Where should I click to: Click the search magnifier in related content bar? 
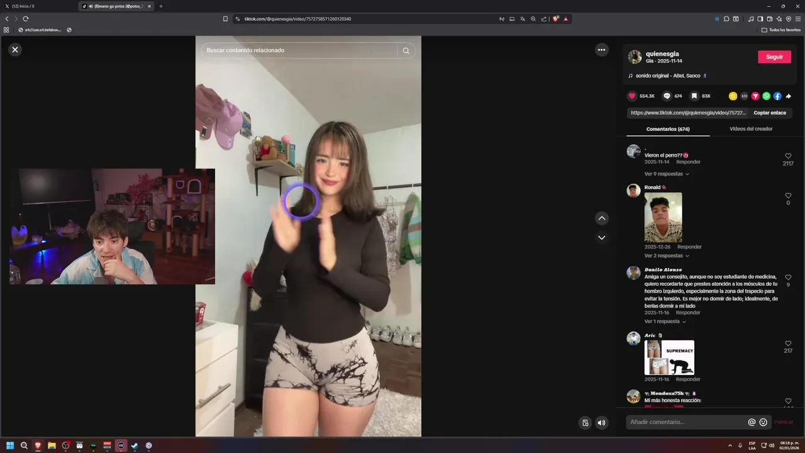406,50
